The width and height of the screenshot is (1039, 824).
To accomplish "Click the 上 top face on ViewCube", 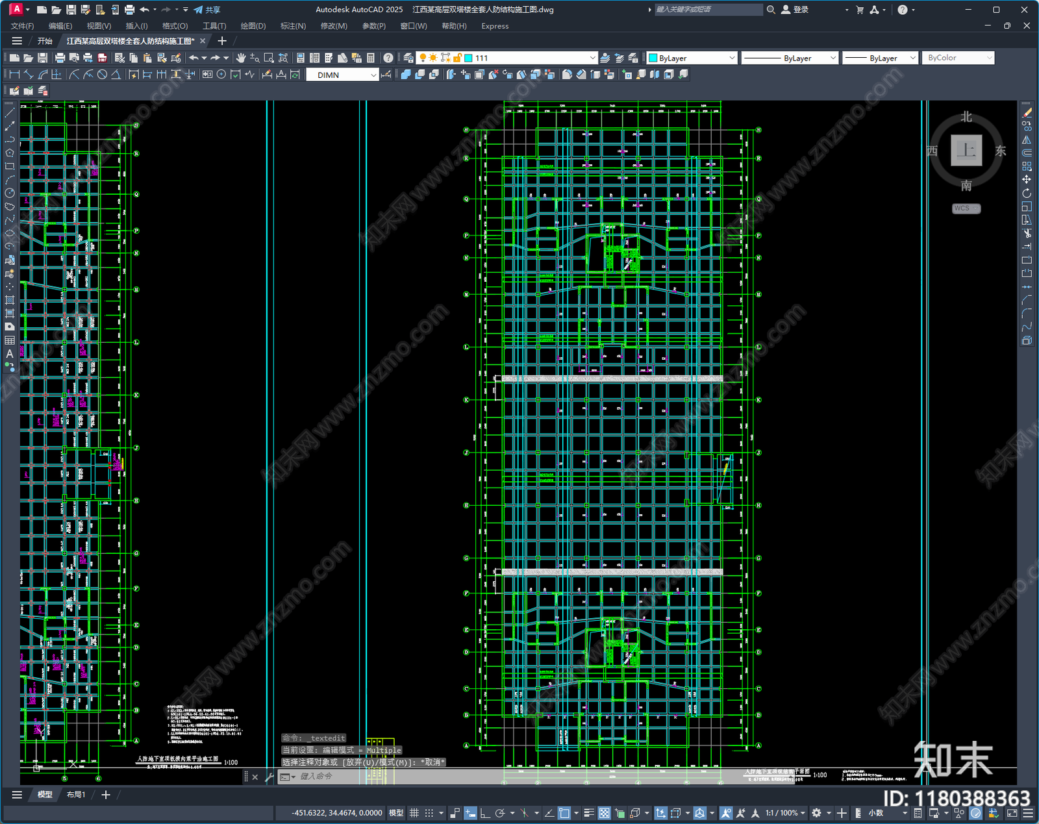I will click(x=966, y=151).
